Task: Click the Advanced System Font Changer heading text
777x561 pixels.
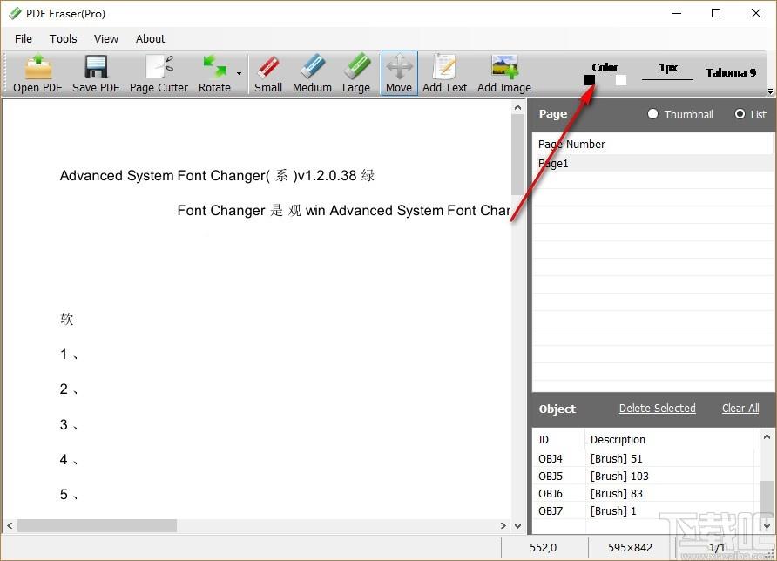Action: pos(217,175)
